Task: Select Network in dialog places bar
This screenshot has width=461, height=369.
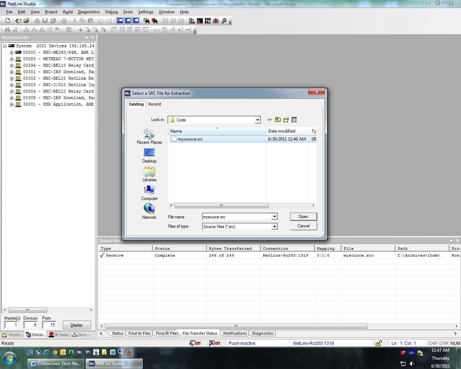Action: click(149, 212)
